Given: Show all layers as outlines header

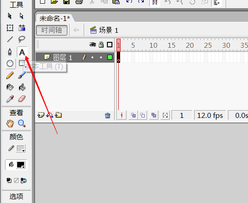Looking at the screenshot, I should (x=110, y=45).
